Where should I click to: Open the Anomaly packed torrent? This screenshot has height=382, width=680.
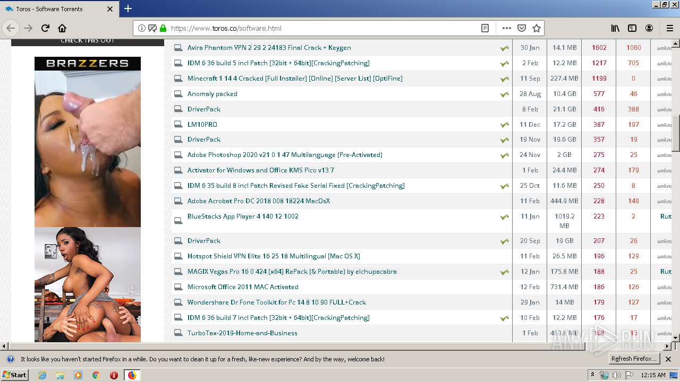pyautogui.click(x=212, y=94)
